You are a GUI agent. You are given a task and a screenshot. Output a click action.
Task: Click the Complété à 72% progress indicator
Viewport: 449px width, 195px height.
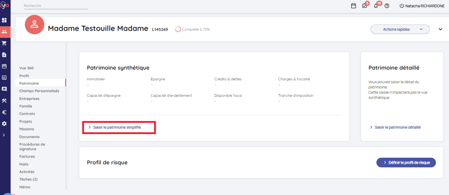[x=193, y=29]
